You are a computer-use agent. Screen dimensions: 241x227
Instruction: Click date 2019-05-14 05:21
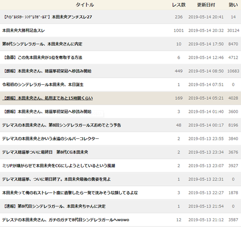[x=206, y=98]
